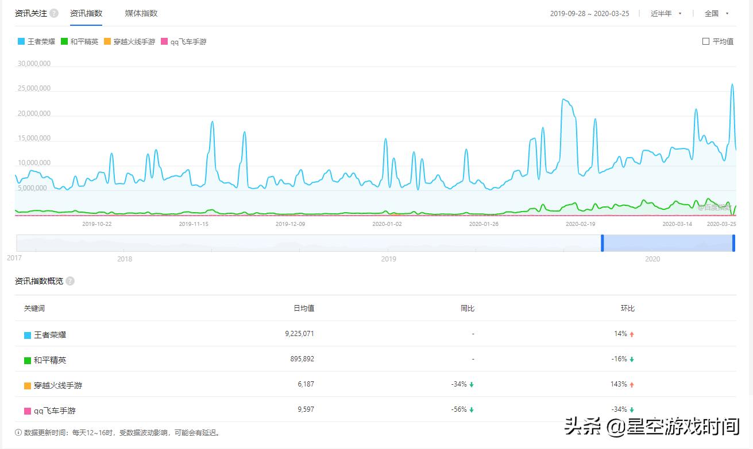
Task: Click the 穿越火线手游 keyword in table
Action: pos(58,386)
